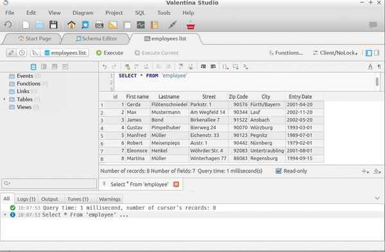Click the schema search input field
Screen dimensions: 385x252
(49, 183)
